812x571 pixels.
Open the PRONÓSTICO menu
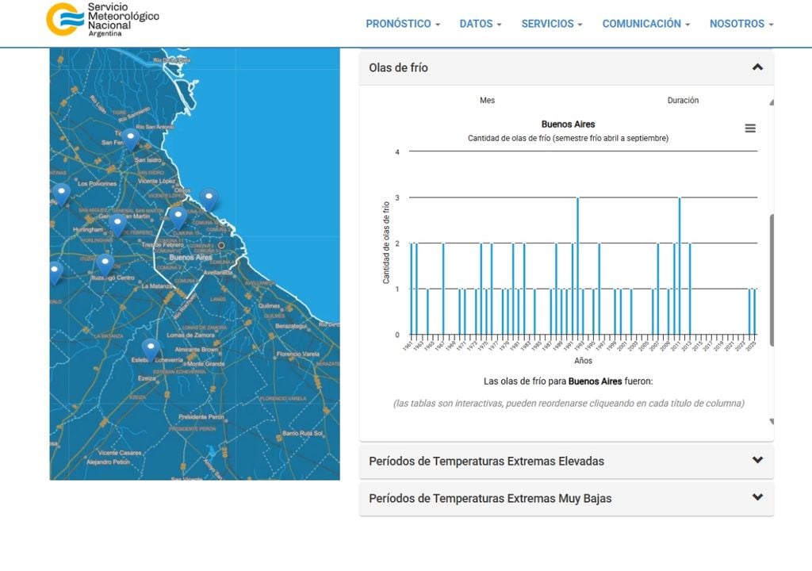pos(403,24)
